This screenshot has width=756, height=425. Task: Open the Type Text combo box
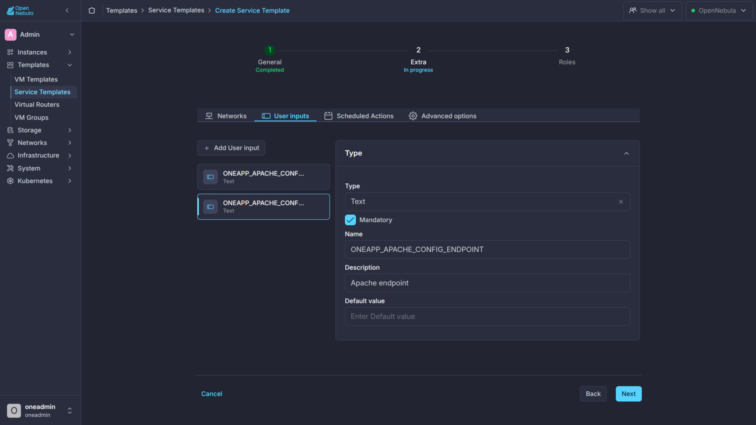click(487, 202)
